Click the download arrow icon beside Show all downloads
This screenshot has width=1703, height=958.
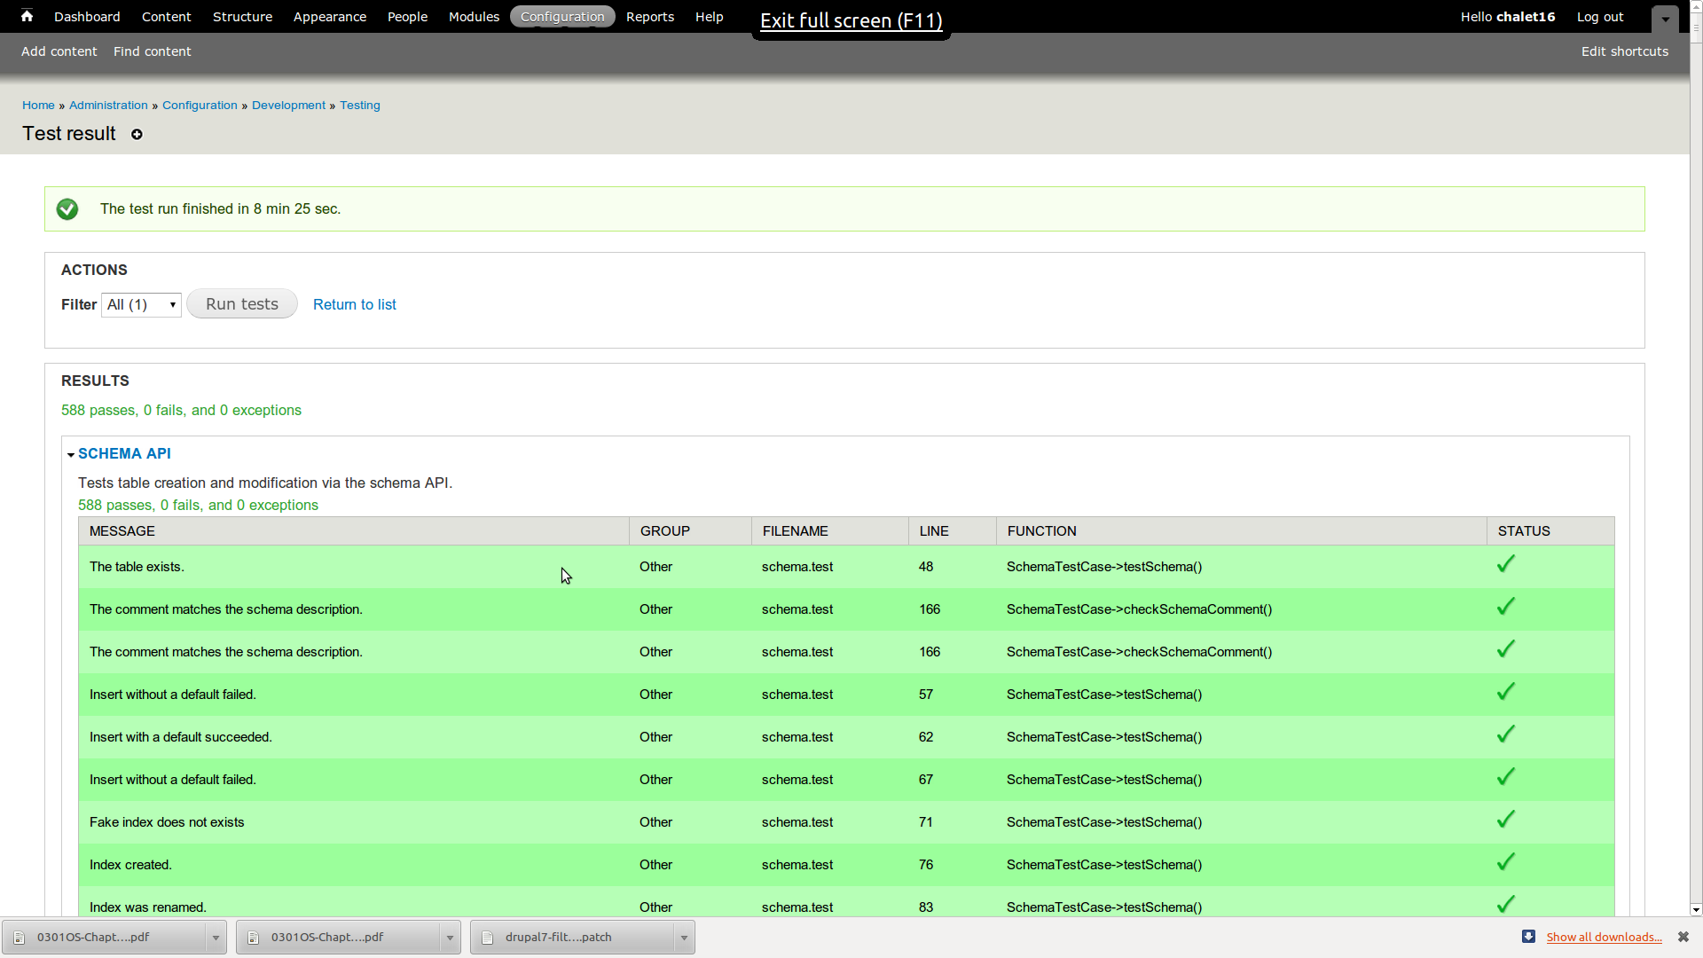[x=1528, y=937]
